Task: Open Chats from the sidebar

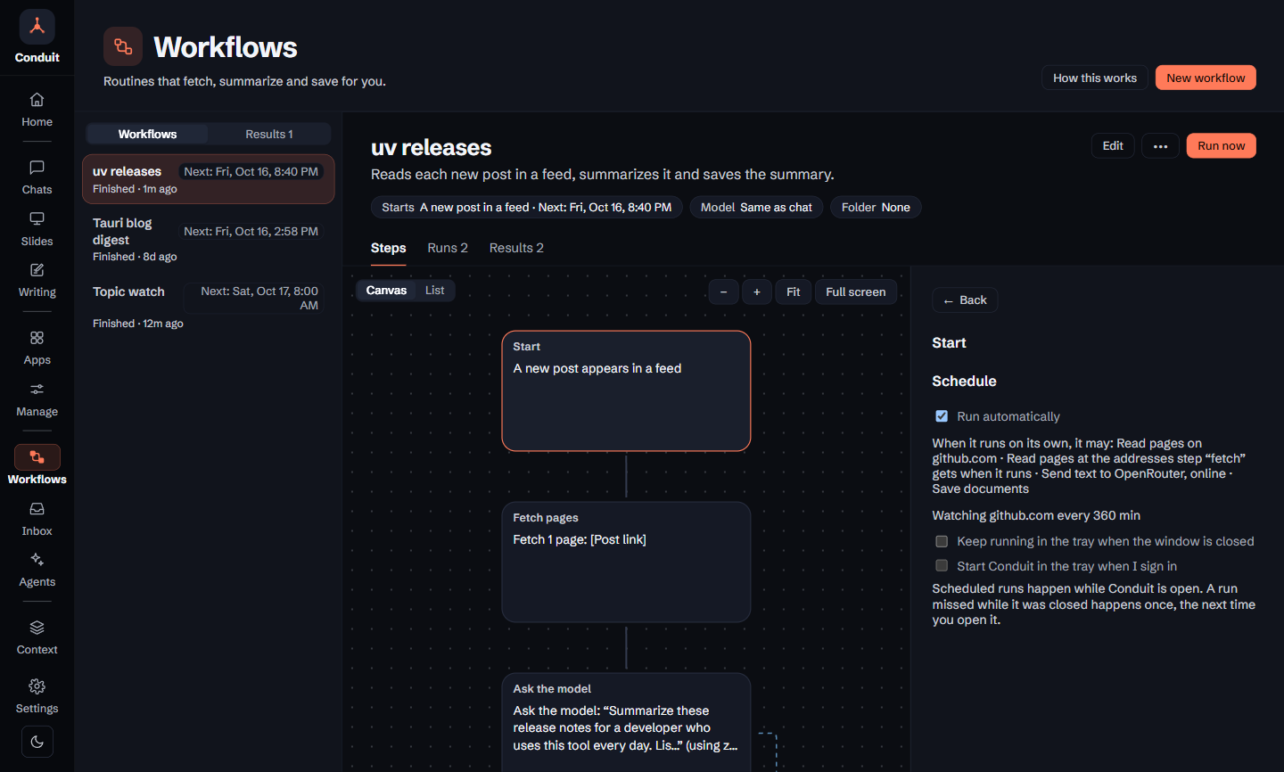Action: coord(37,177)
